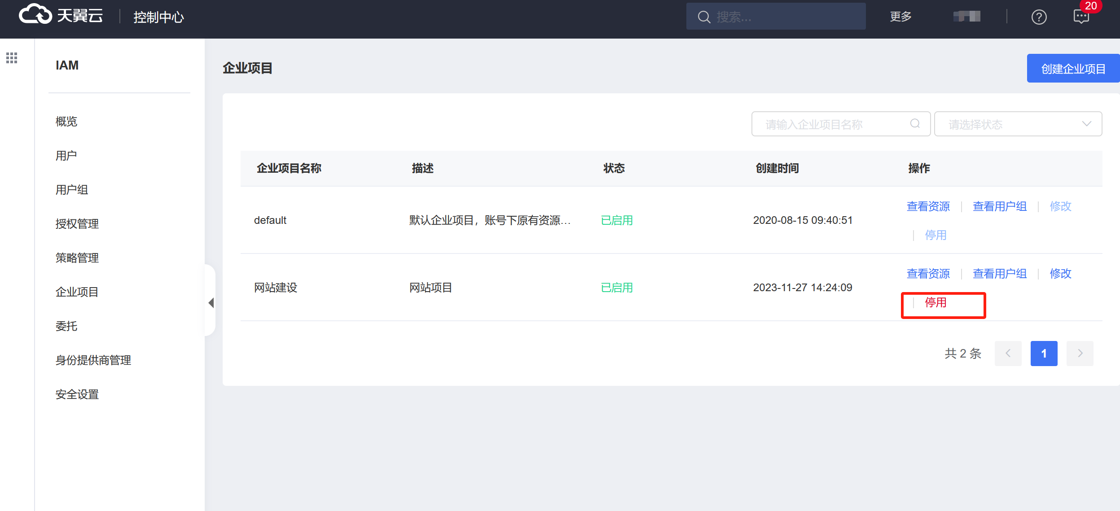Collapse the sidebar with the arrow handle
Viewport: 1120px width, 511px height.
[211, 303]
